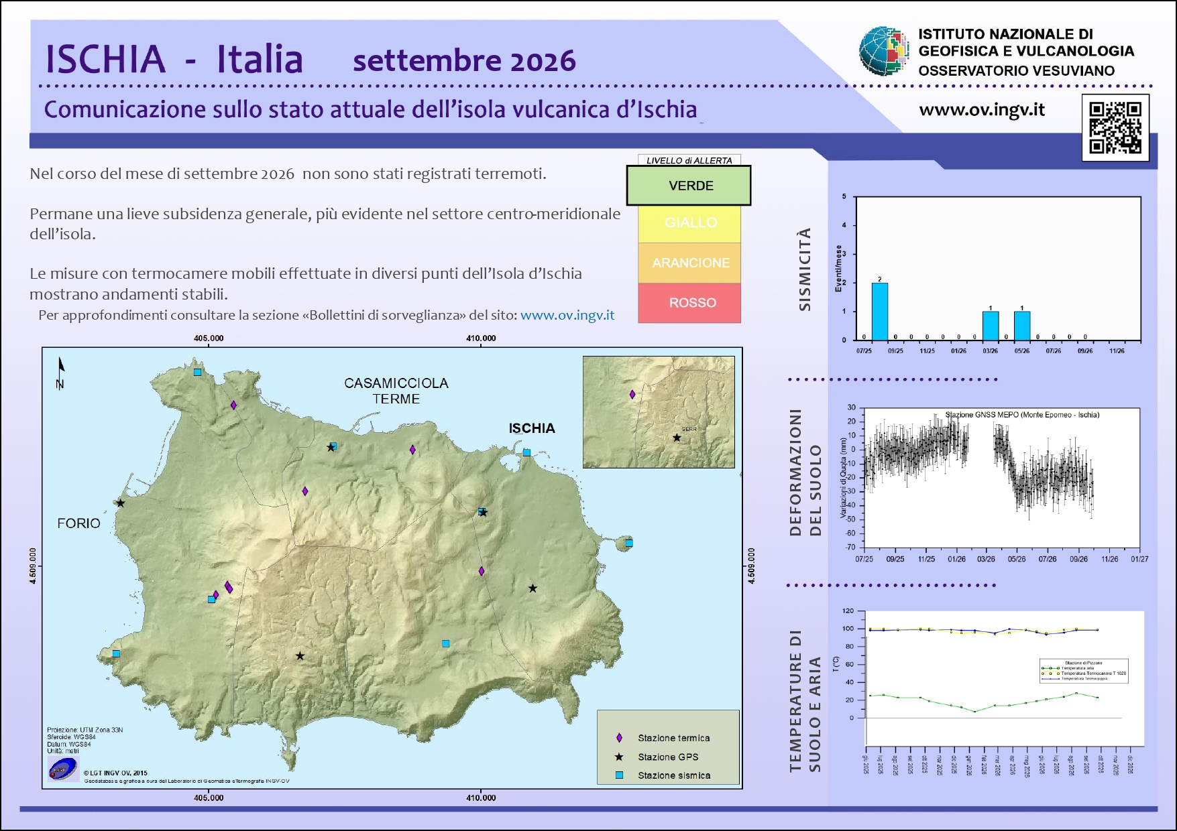This screenshot has width=1177, height=831.
Task: Click the 'OSSERVATORIO VESUVIANO' text
Action: [1016, 70]
